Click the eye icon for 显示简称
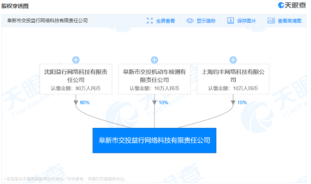 pos(190,20)
